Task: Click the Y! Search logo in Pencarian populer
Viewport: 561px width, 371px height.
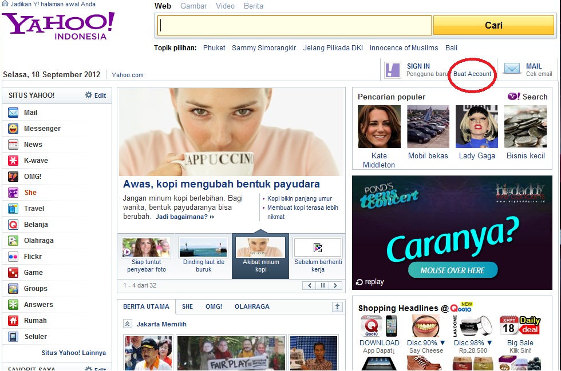Action: pyautogui.click(x=527, y=97)
